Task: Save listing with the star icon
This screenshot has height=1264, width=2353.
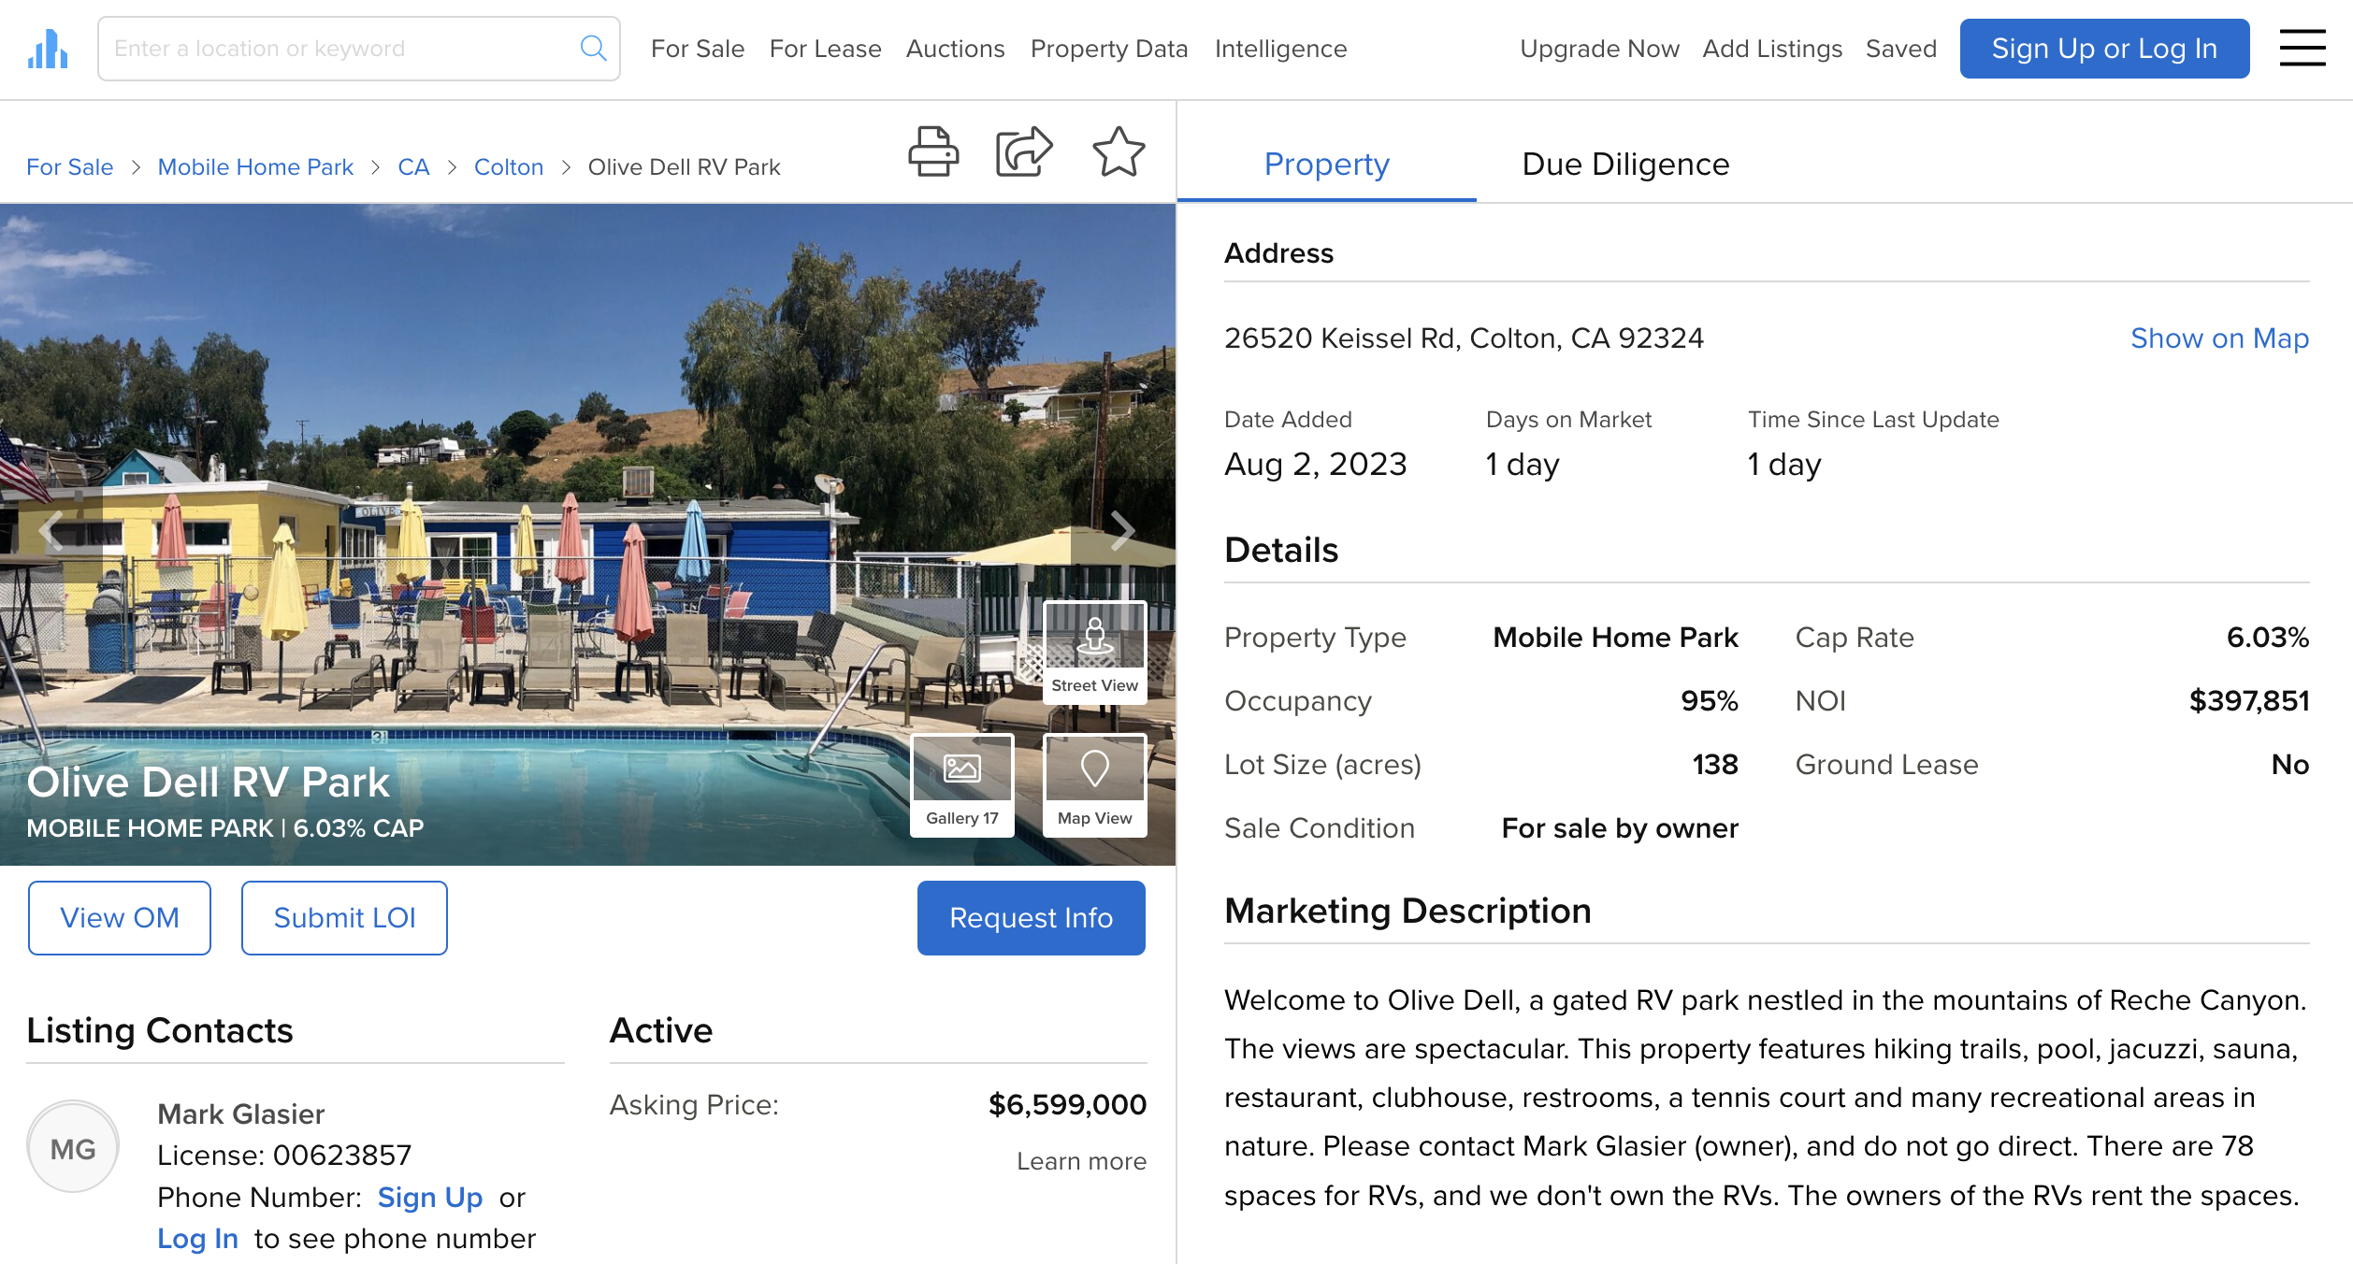Action: tap(1119, 151)
